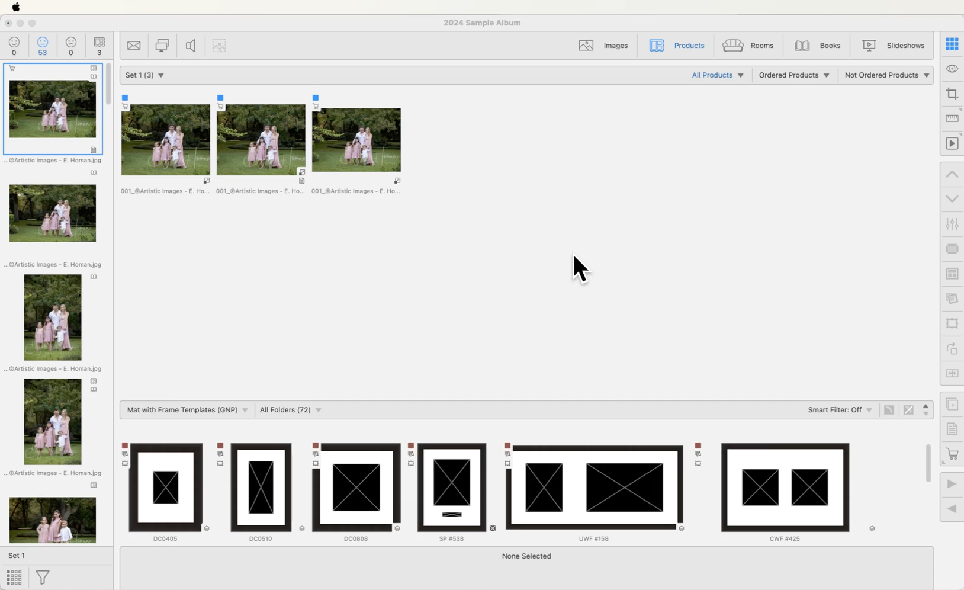This screenshot has height=590, width=964.
Task: Open the Set 1 (3) dropdown
Action: [144, 75]
